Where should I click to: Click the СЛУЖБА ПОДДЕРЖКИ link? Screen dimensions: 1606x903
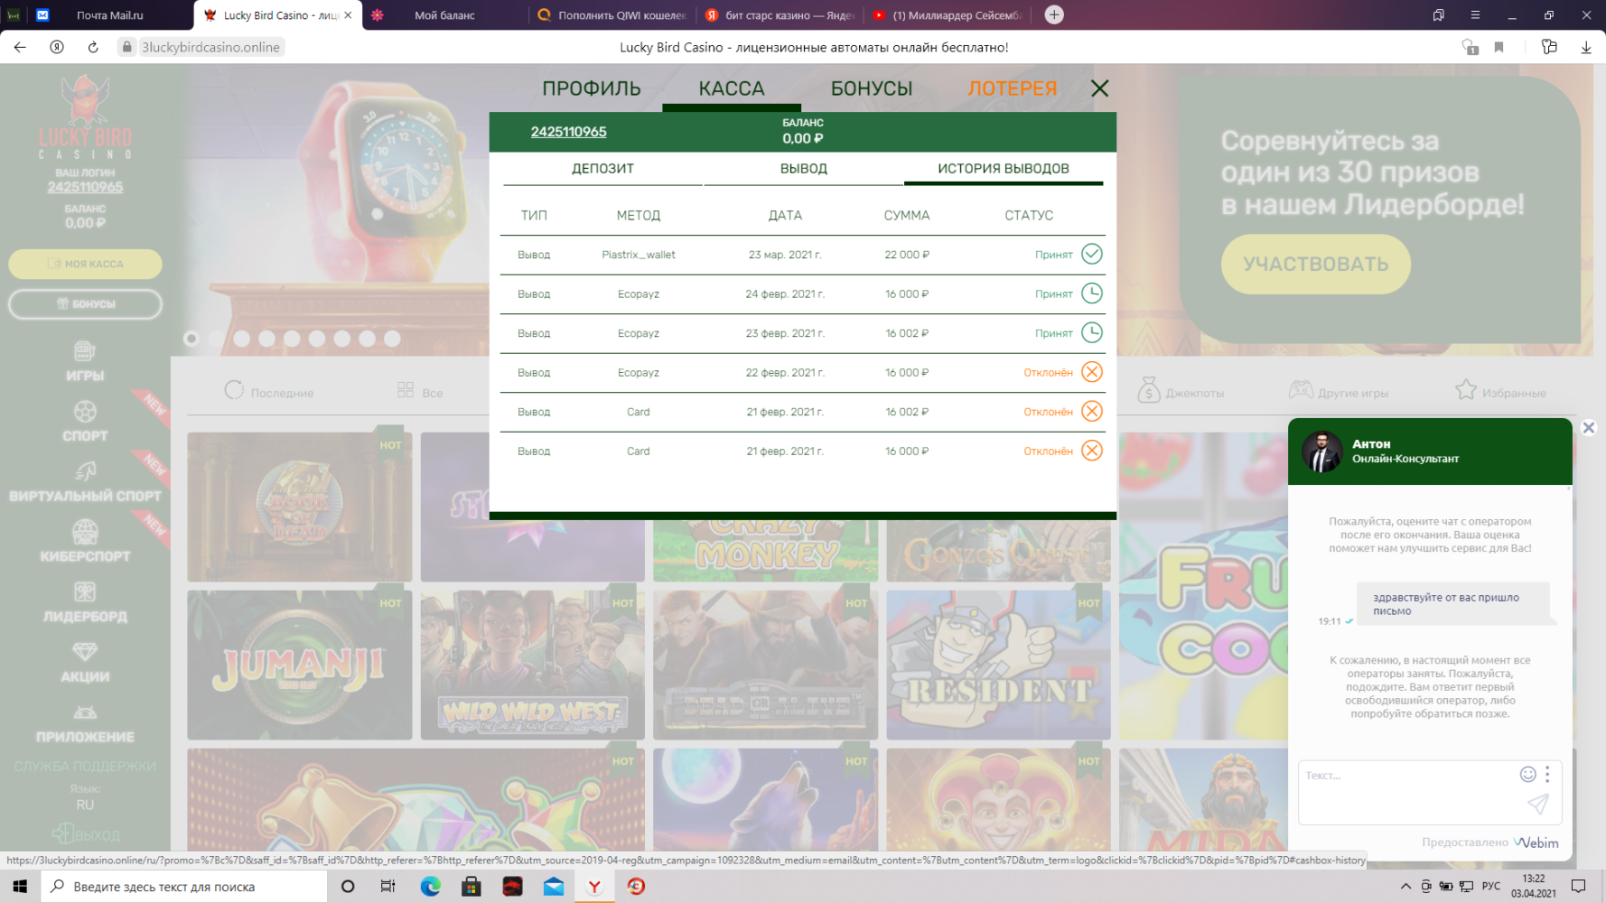click(85, 767)
